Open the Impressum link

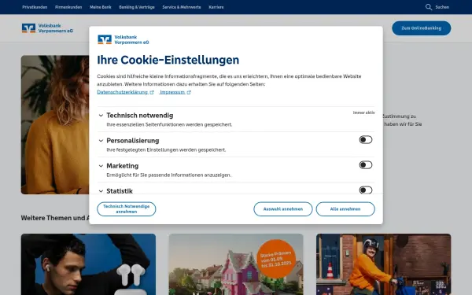click(172, 92)
